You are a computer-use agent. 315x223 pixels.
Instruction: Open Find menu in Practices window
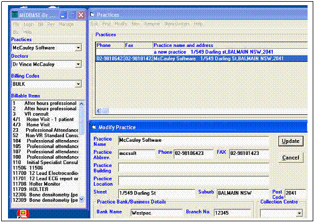[x=106, y=24]
